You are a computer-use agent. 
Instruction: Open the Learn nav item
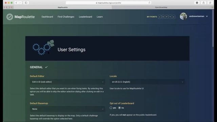point(100,17)
